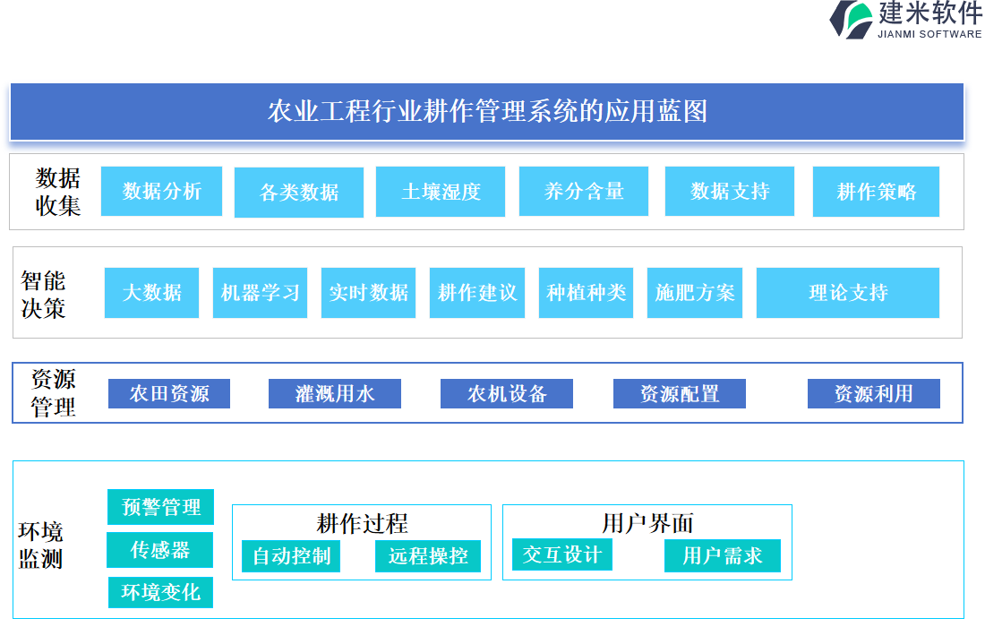Click the blue title banner of the blueprint

[x=487, y=112]
